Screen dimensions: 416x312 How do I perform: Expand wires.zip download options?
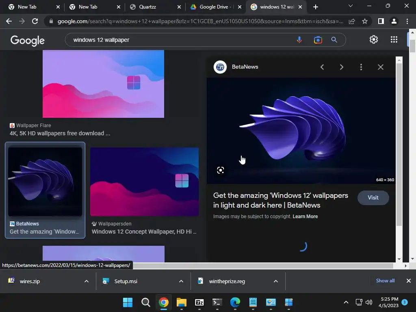tap(86, 281)
